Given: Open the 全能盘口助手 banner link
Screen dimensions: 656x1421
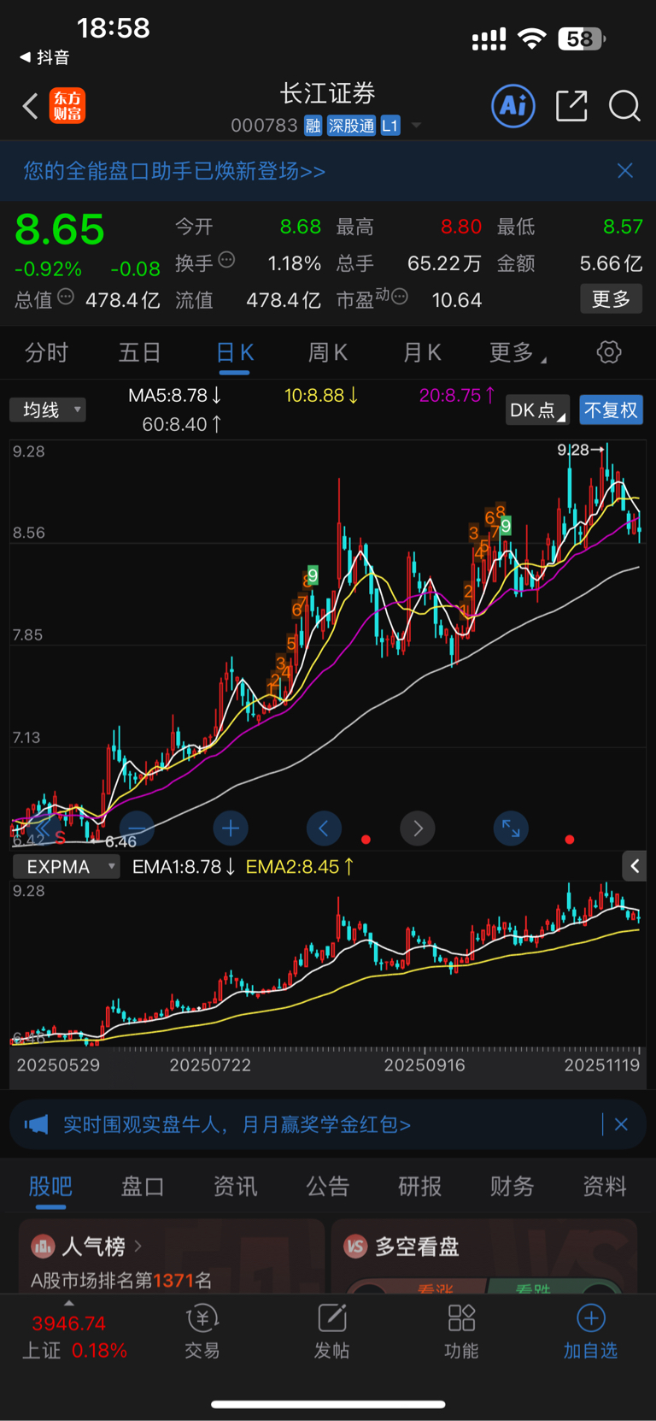Looking at the screenshot, I should (x=174, y=171).
